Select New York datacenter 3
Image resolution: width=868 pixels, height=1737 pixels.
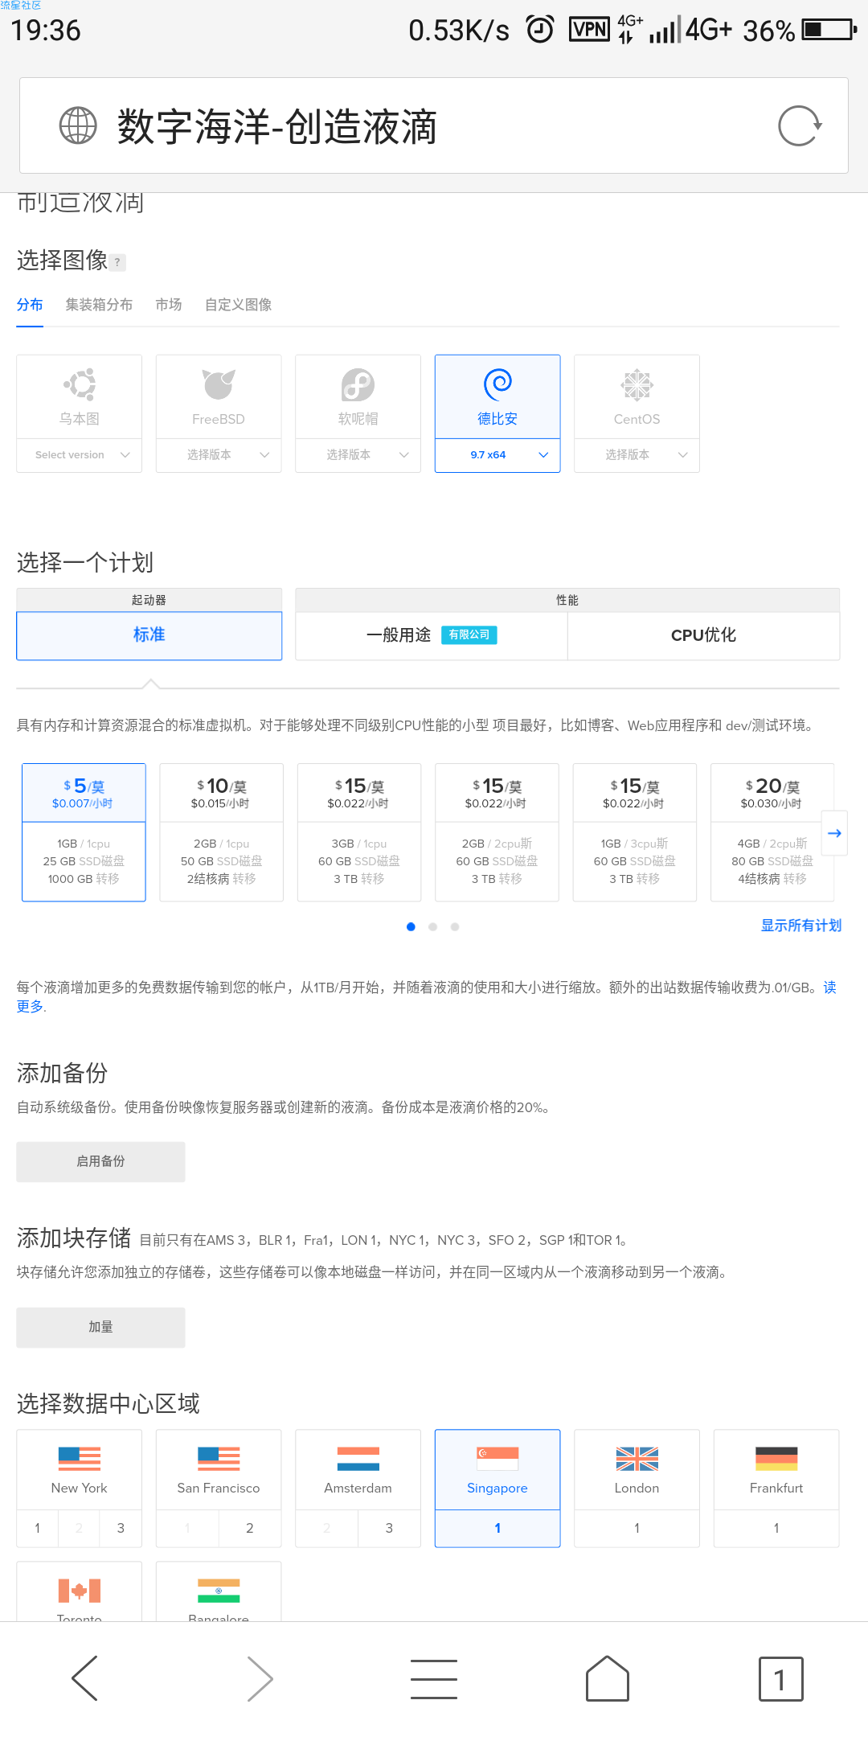tap(121, 1528)
